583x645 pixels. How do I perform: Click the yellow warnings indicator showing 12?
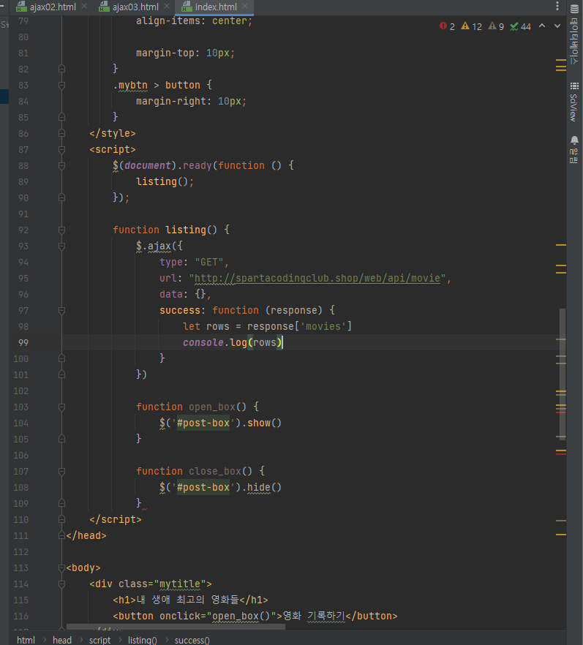472,26
